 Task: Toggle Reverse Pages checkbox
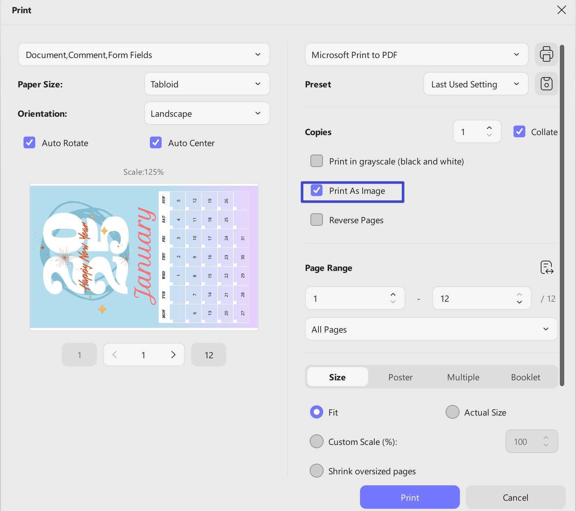coord(317,220)
